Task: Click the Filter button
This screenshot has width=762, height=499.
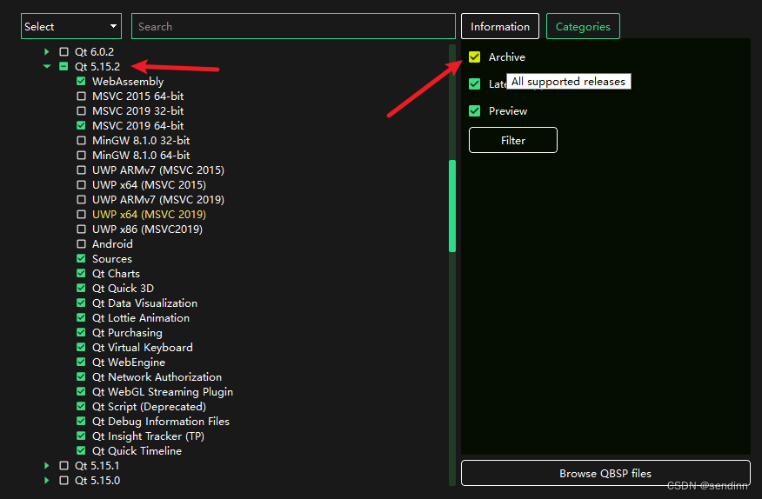Action: [x=512, y=140]
